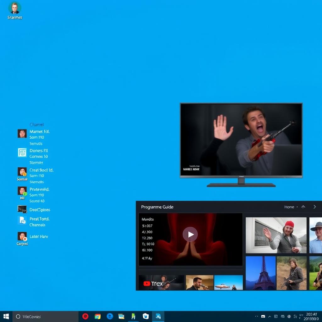Select the DeaCploes channel icon
The image size is (322, 322).
tap(22, 209)
